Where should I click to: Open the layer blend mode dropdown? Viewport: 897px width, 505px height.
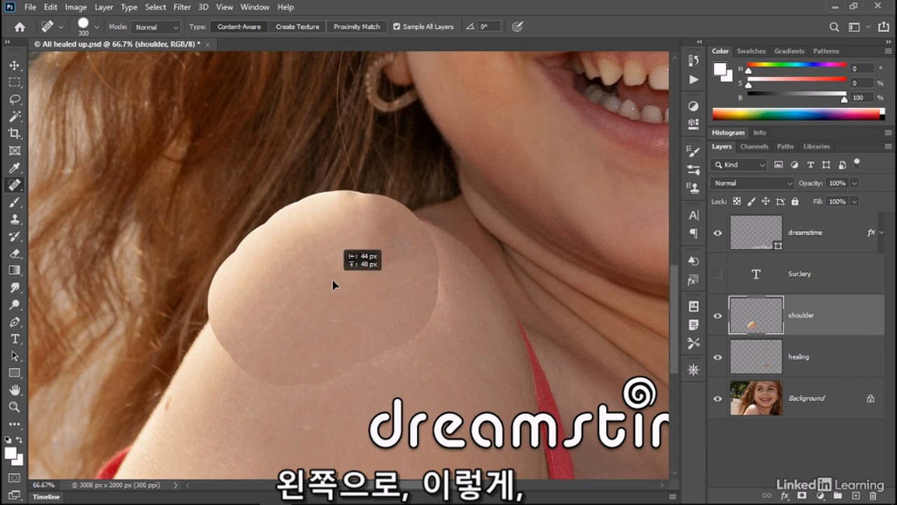click(752, 183)
